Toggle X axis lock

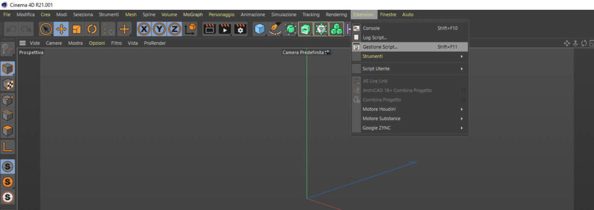tap(144, 29)
